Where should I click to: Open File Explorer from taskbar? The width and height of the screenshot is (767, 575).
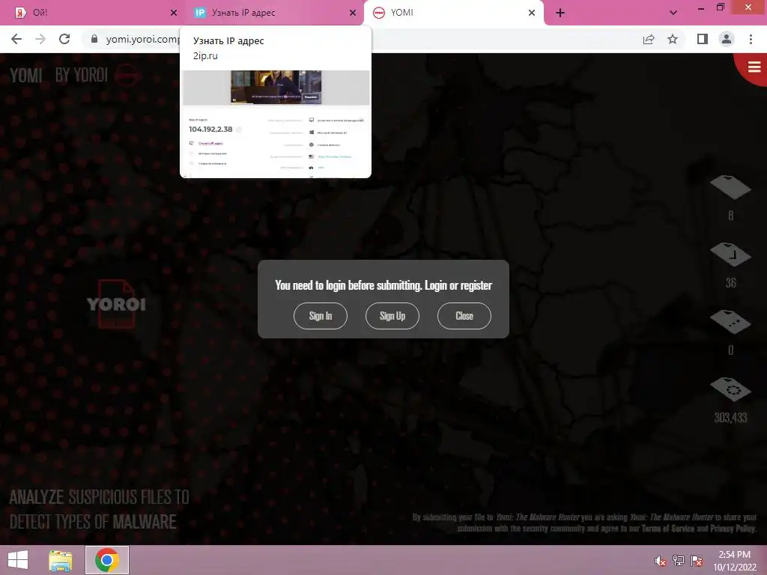point(61,560)
